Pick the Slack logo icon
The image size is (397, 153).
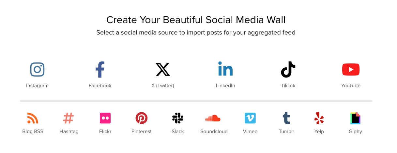click(x=178, y=118)
